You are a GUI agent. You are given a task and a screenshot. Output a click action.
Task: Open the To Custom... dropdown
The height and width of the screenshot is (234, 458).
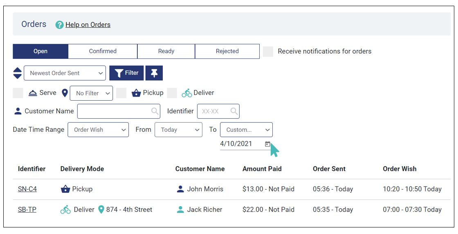point(246,130)
